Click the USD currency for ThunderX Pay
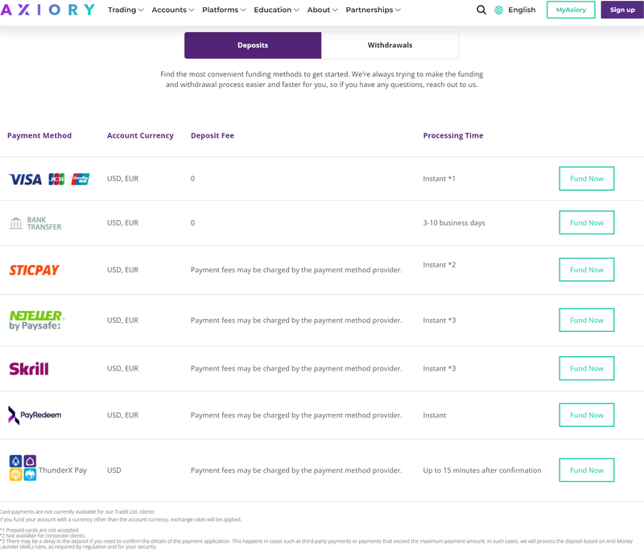644x555 pixels. [114, 470]
